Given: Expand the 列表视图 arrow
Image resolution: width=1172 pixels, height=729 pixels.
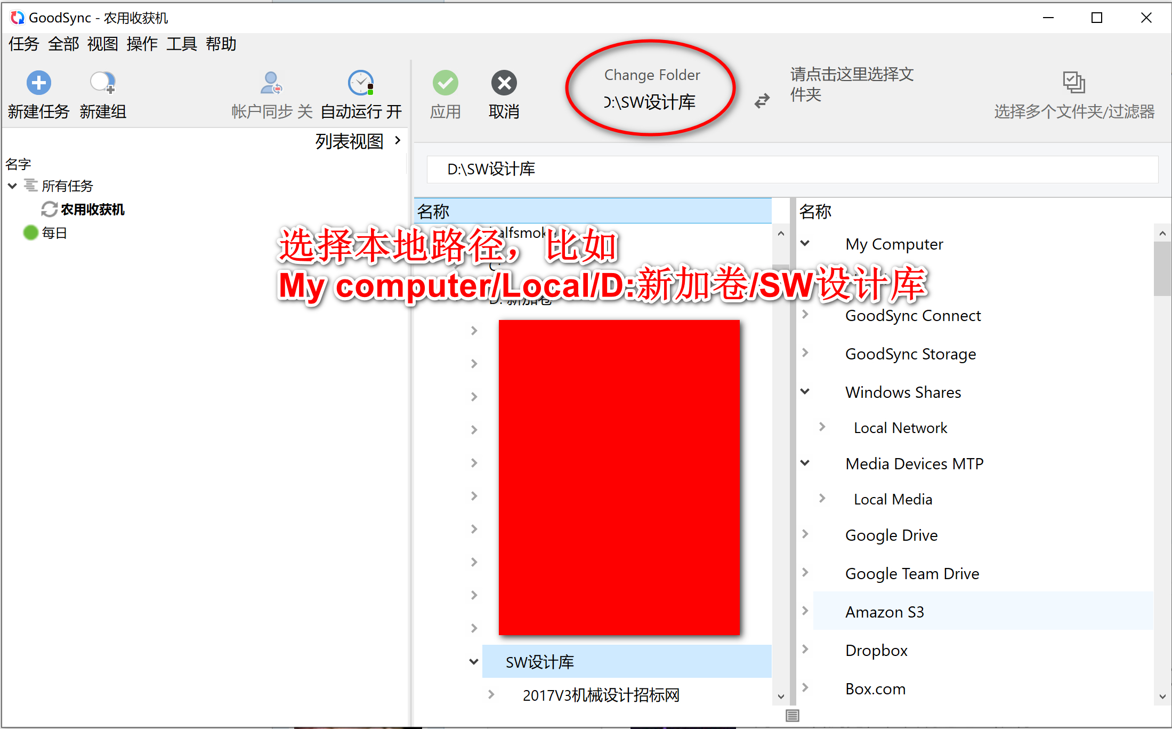Looking at the screenshot, I should coord(398,140).
